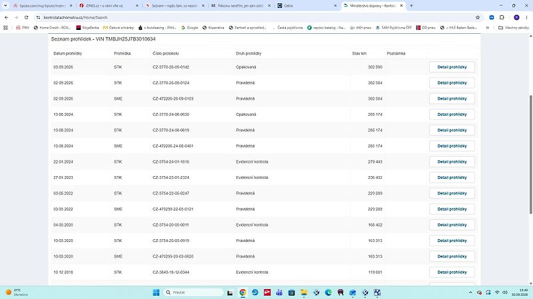Switch to the iDNES.cz tab
This screenshot has width=533, height=299.
click(109, 6)
